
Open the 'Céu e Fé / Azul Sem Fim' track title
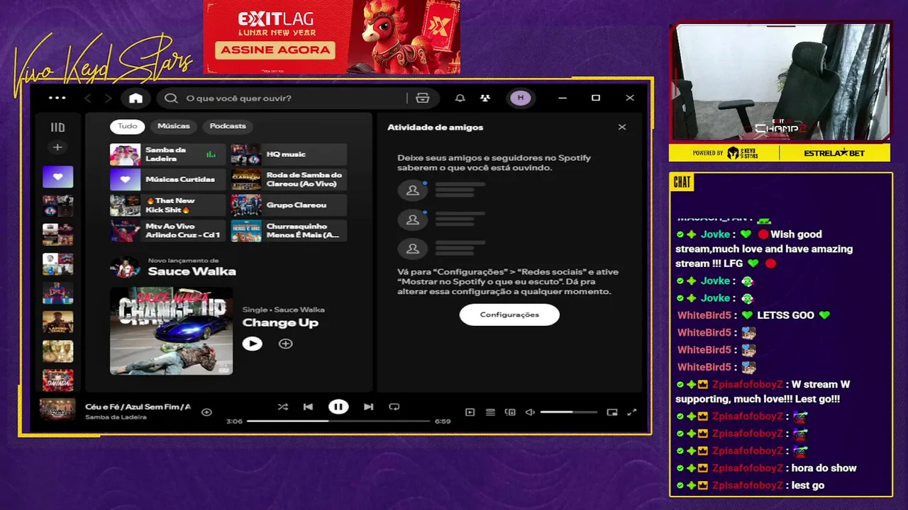point(138,407)
